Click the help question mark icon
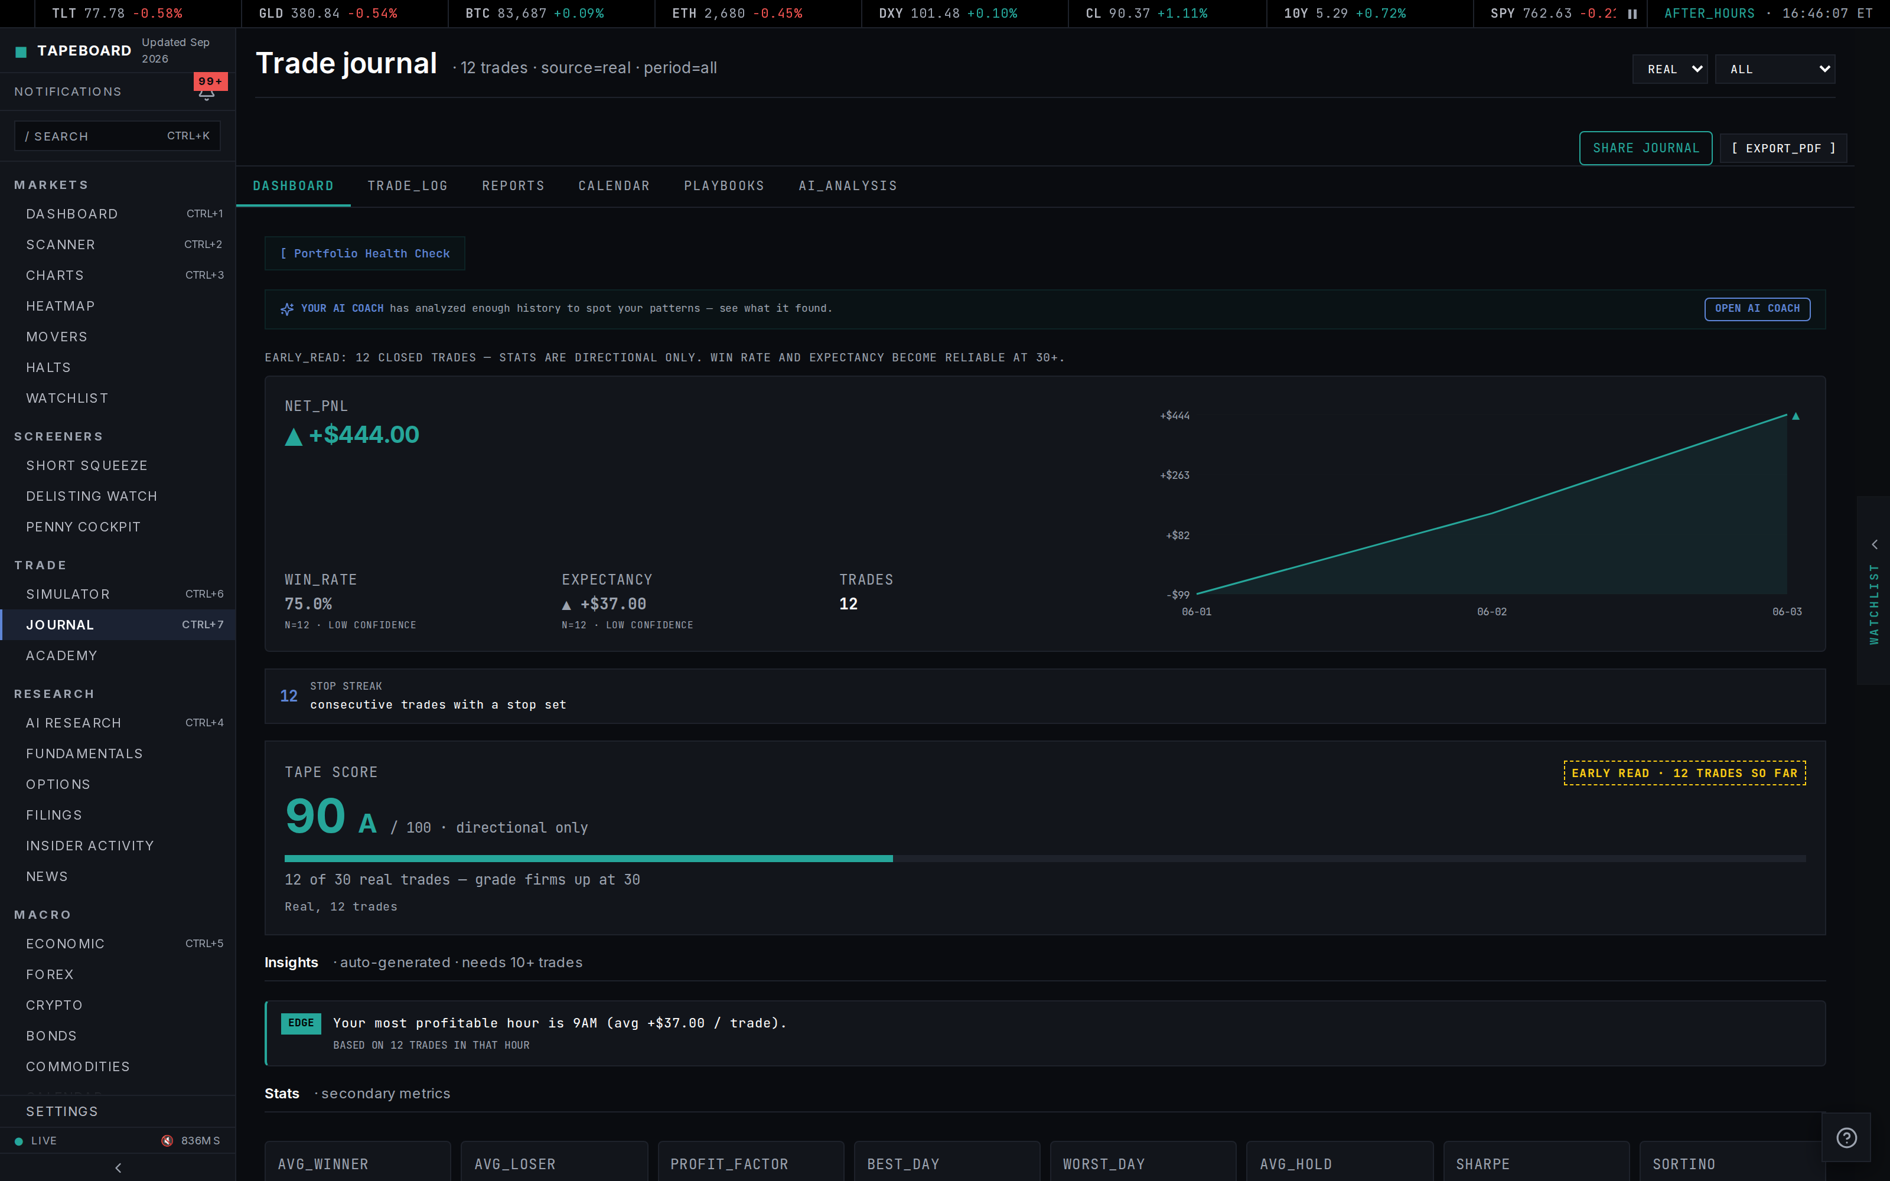1890x1181 pixels. 1846,1138
